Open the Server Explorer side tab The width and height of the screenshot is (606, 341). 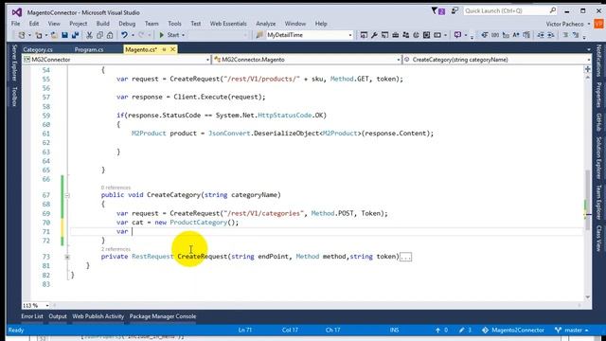[x=14, y=63]
